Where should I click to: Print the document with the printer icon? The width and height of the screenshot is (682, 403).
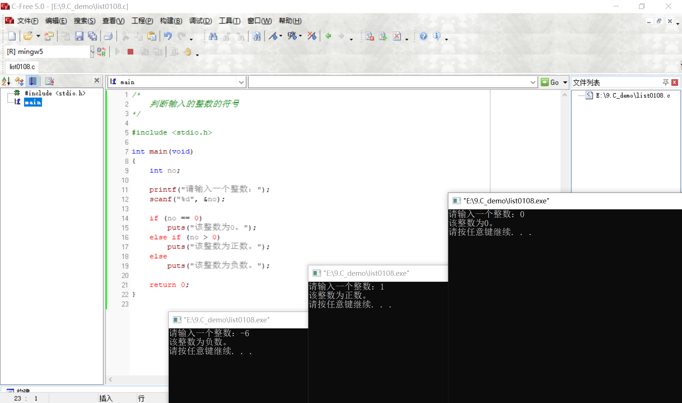pos(108,36)
